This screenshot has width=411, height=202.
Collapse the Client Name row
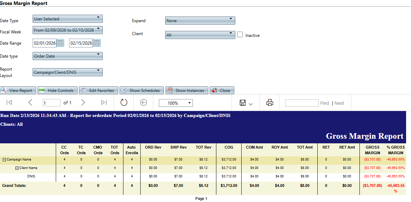(x=17, y=168)
